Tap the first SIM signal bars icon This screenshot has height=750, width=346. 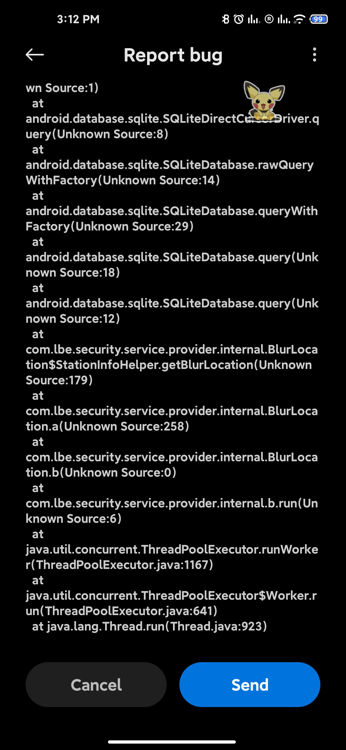pos(254,20)
